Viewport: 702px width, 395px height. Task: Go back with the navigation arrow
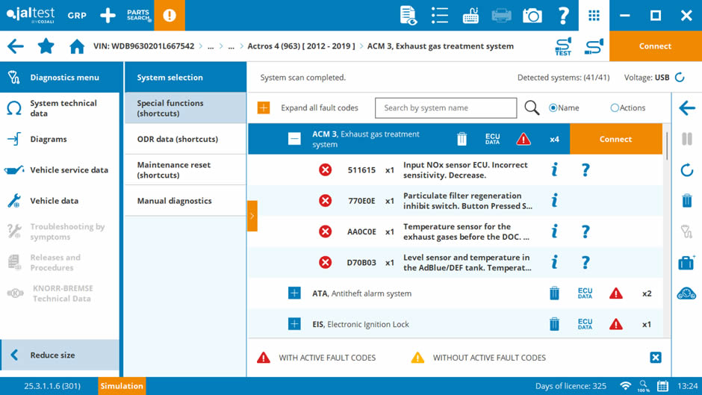tap(16, 46)
